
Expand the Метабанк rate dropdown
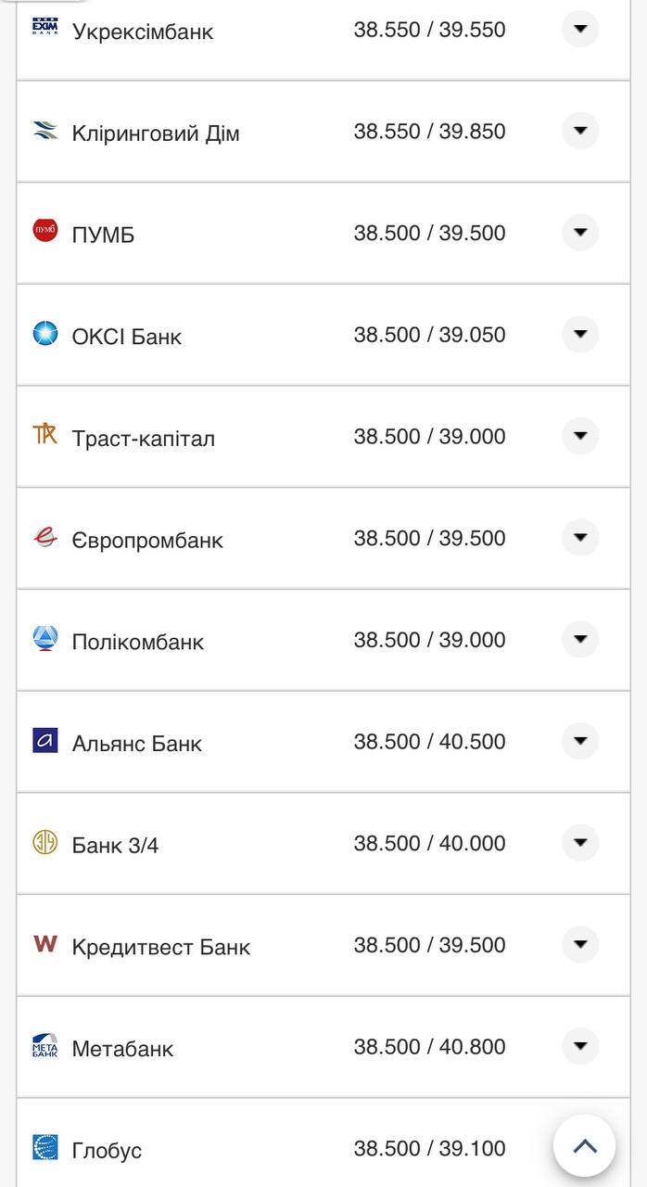click(x=580, y=1046)
